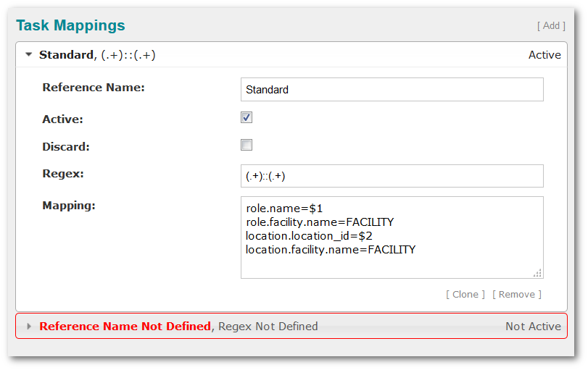Click the bold Standard header title
This screenshot has height=370, width=588.
(x=66, y=55)
